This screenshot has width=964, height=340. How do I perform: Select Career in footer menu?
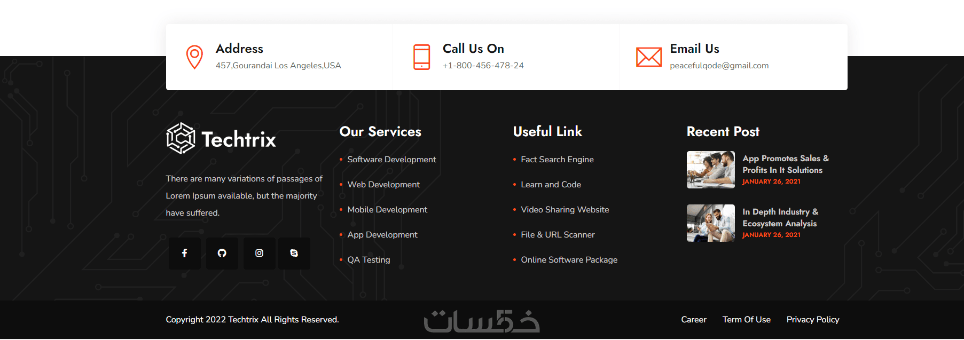click(694, 320)
